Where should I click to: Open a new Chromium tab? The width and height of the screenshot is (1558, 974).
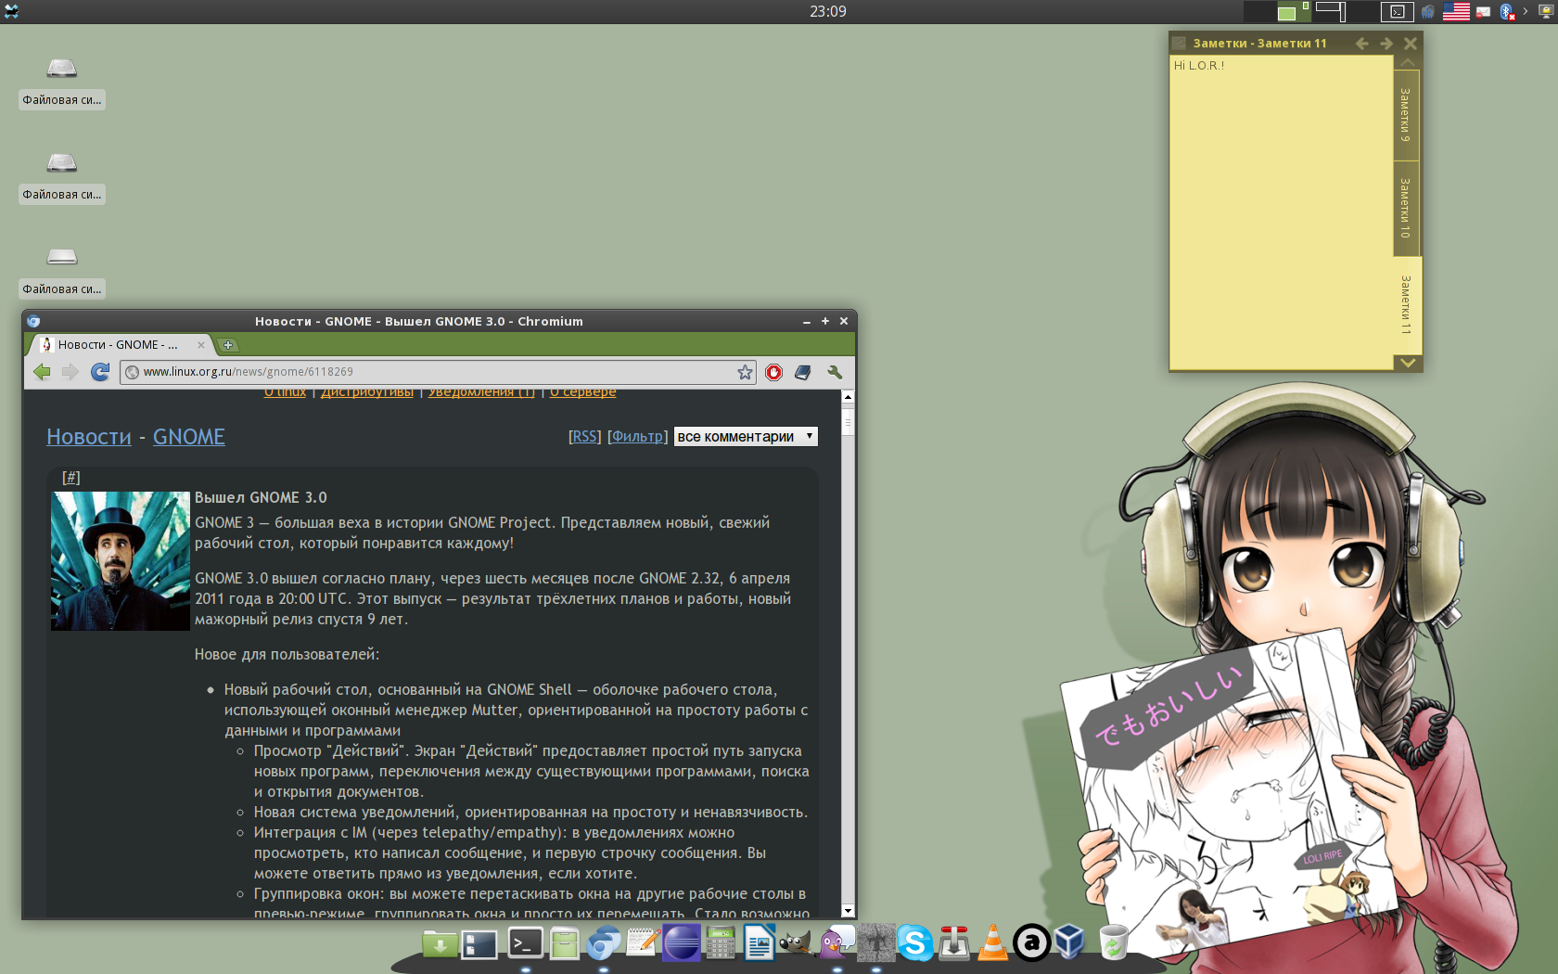click(228, 345)
